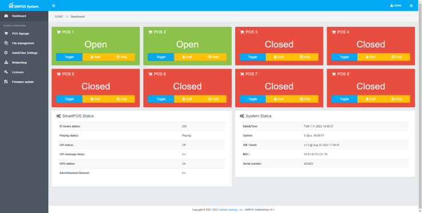422x213 pixels.
Task: Toggle the POS 8 status
Action: [x=344, y=99]
